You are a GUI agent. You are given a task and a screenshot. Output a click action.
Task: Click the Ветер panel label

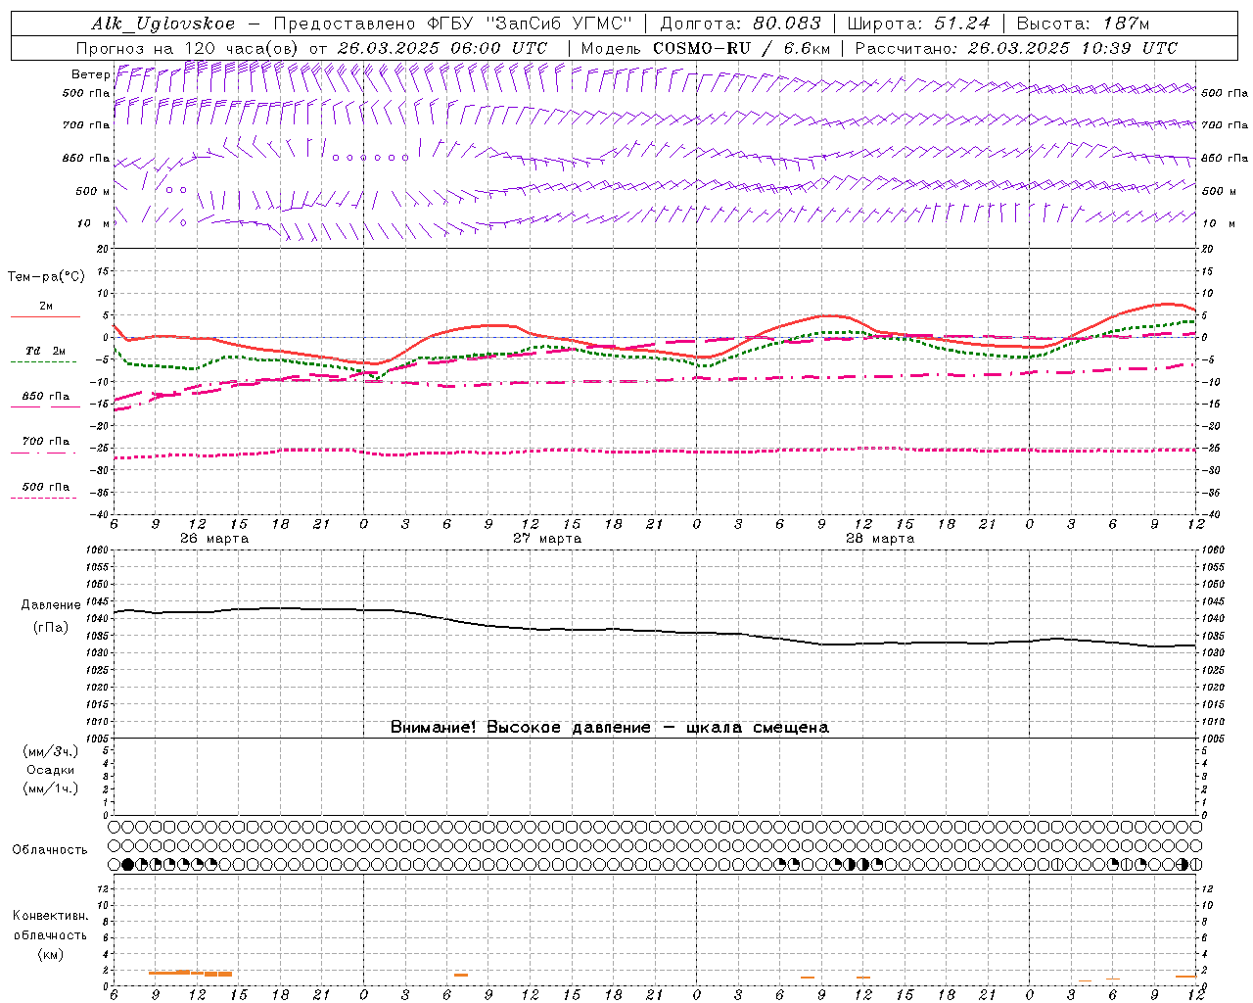pyautogui.click(x=90, y=73)
